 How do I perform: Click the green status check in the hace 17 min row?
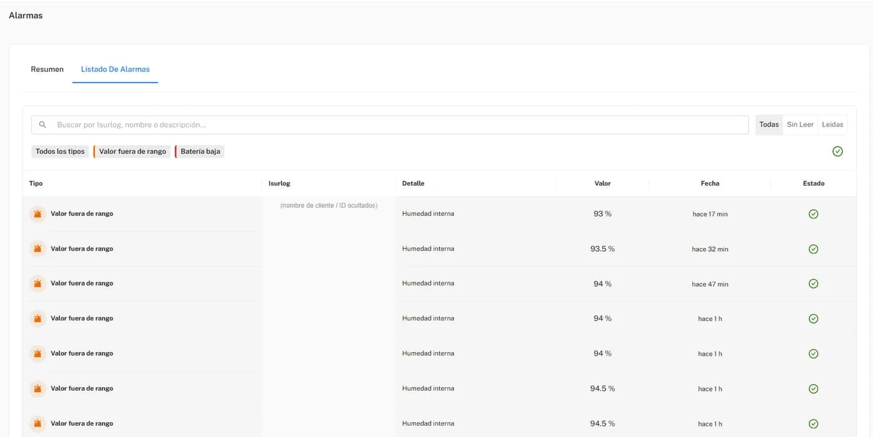tap(813, 214)
